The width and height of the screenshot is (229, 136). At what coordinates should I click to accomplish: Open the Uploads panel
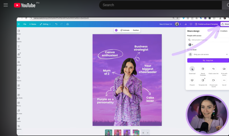coord(19,63)
